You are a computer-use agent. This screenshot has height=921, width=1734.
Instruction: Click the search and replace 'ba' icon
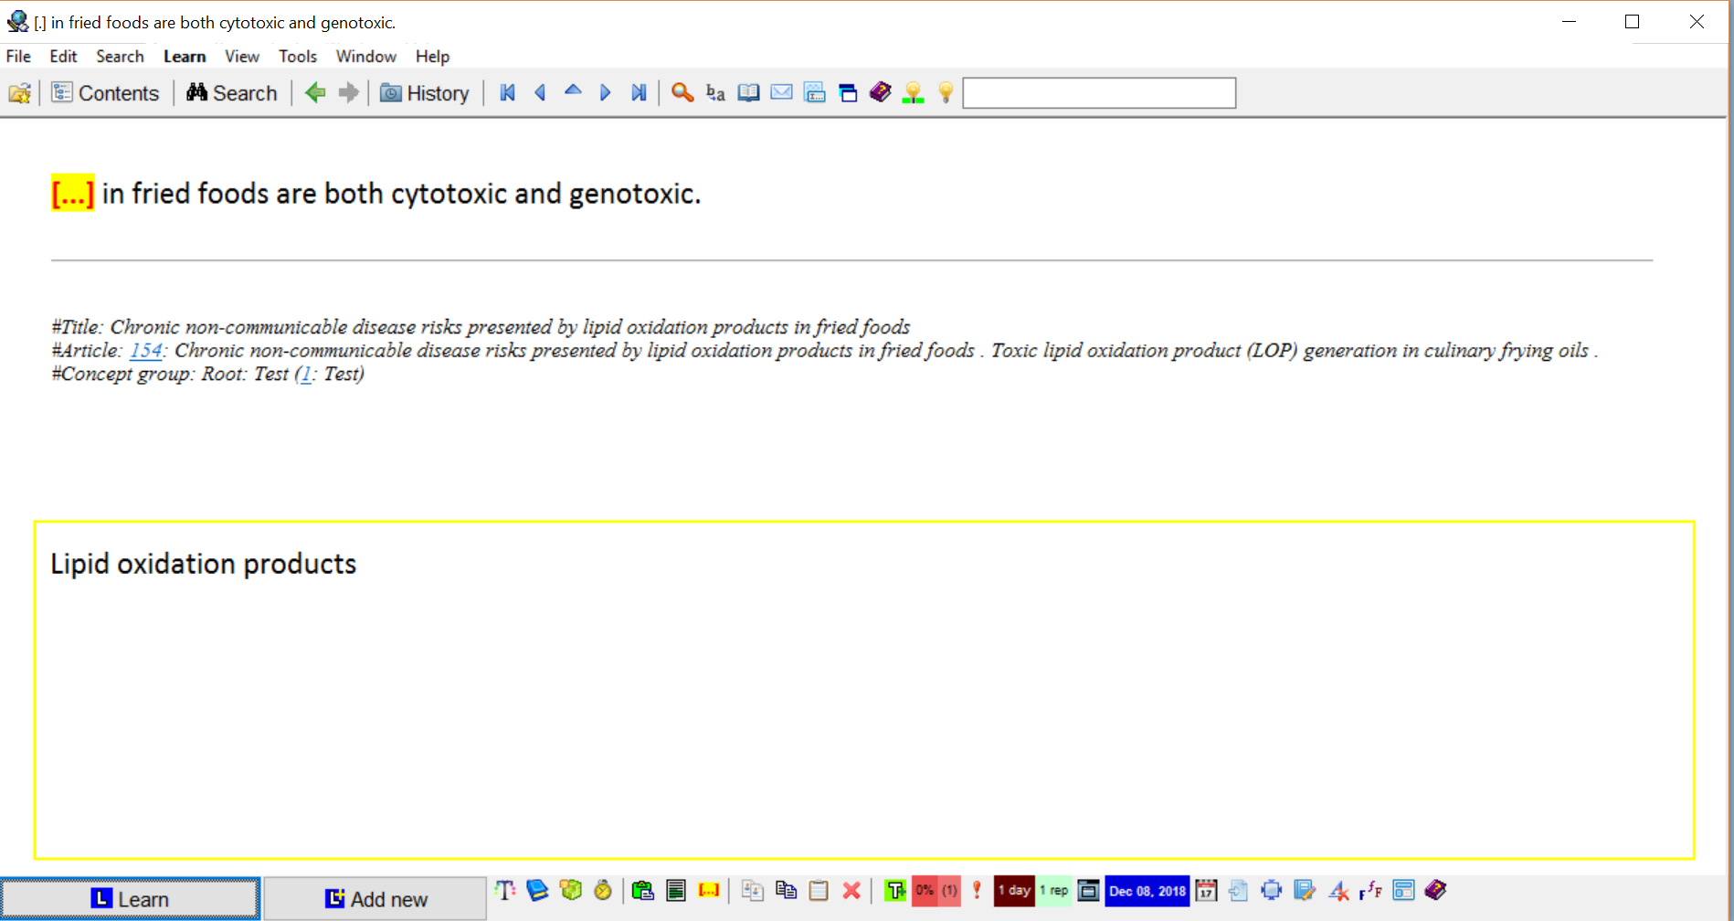pyautogui.click(x=715, y=92)
